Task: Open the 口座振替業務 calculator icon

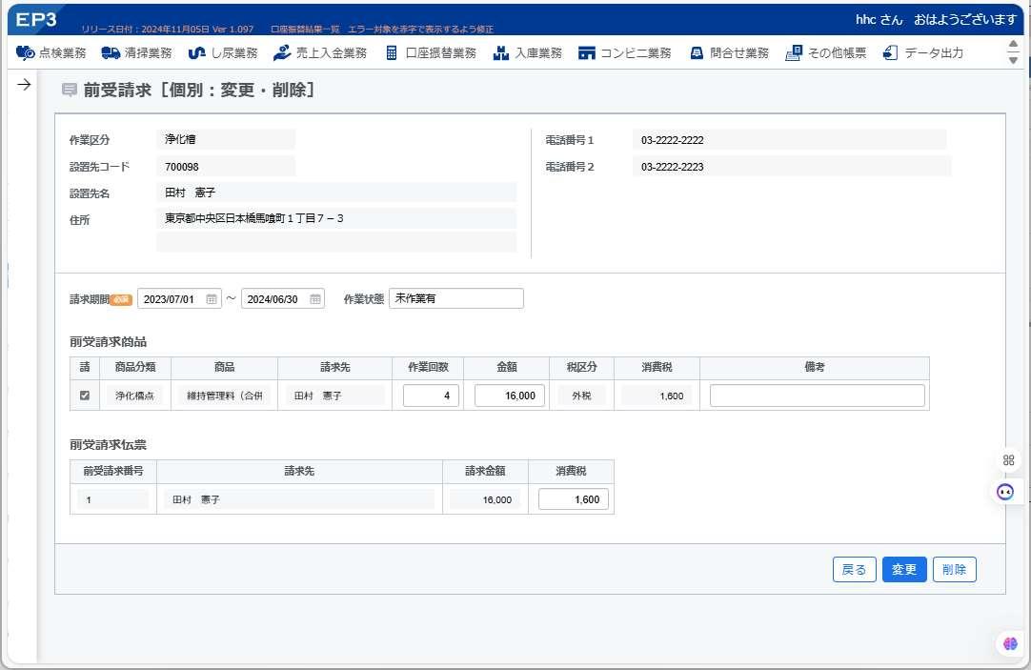Action: [392, 52]
